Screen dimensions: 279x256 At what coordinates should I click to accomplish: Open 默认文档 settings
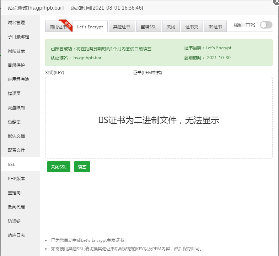point(20,136)
